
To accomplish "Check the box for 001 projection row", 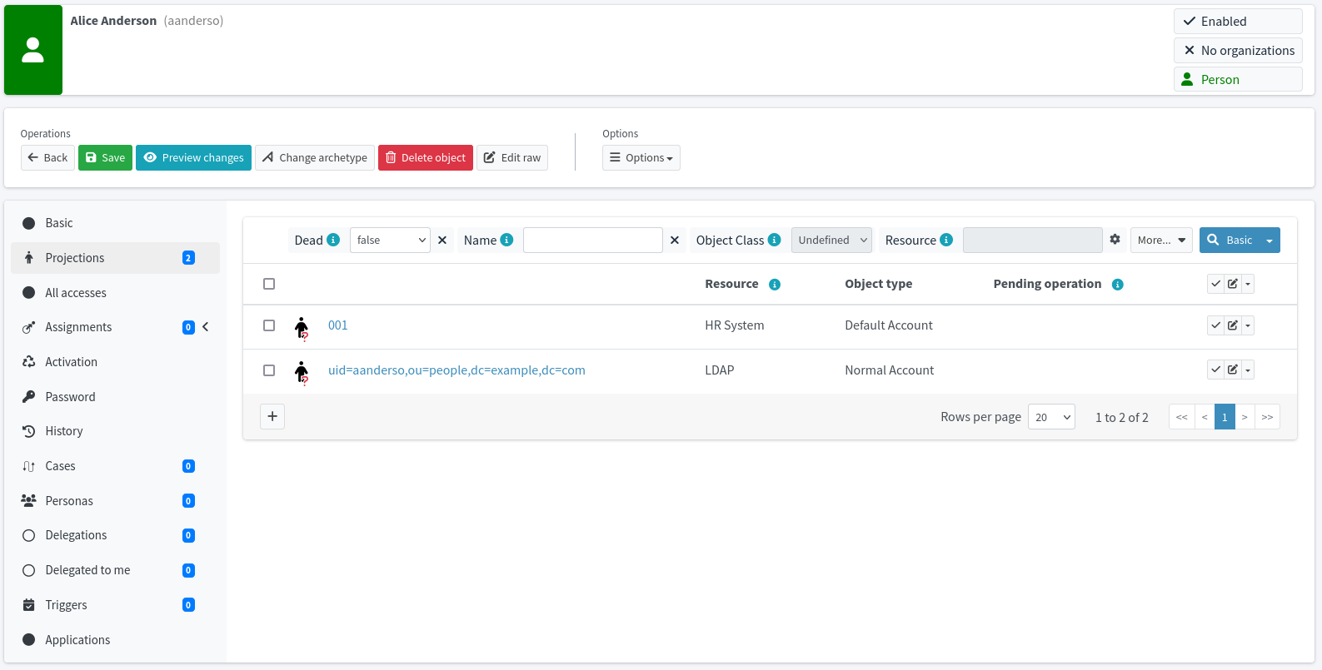I will click(269, 325).
